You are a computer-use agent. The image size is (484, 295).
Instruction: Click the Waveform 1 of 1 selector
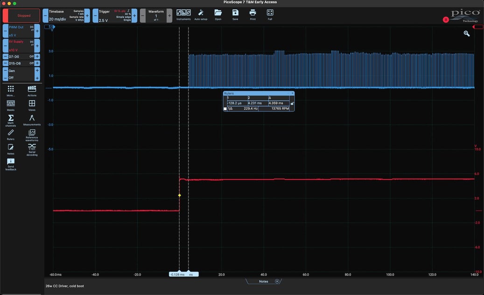pyautogui.click(x=156, y=15)
